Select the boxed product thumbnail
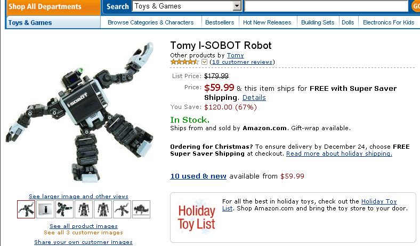420x246 pixels. tap(45, 209)
